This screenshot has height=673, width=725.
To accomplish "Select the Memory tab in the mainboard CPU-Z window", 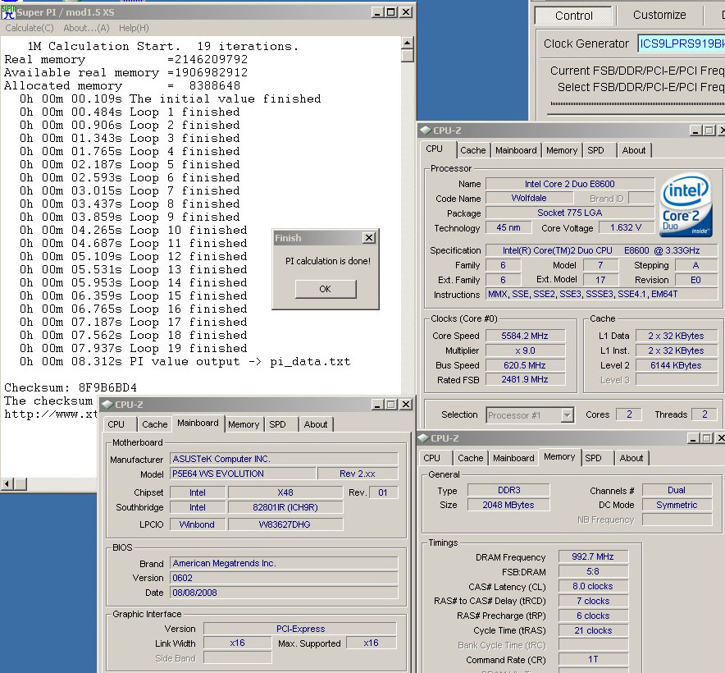I will 244,424.
